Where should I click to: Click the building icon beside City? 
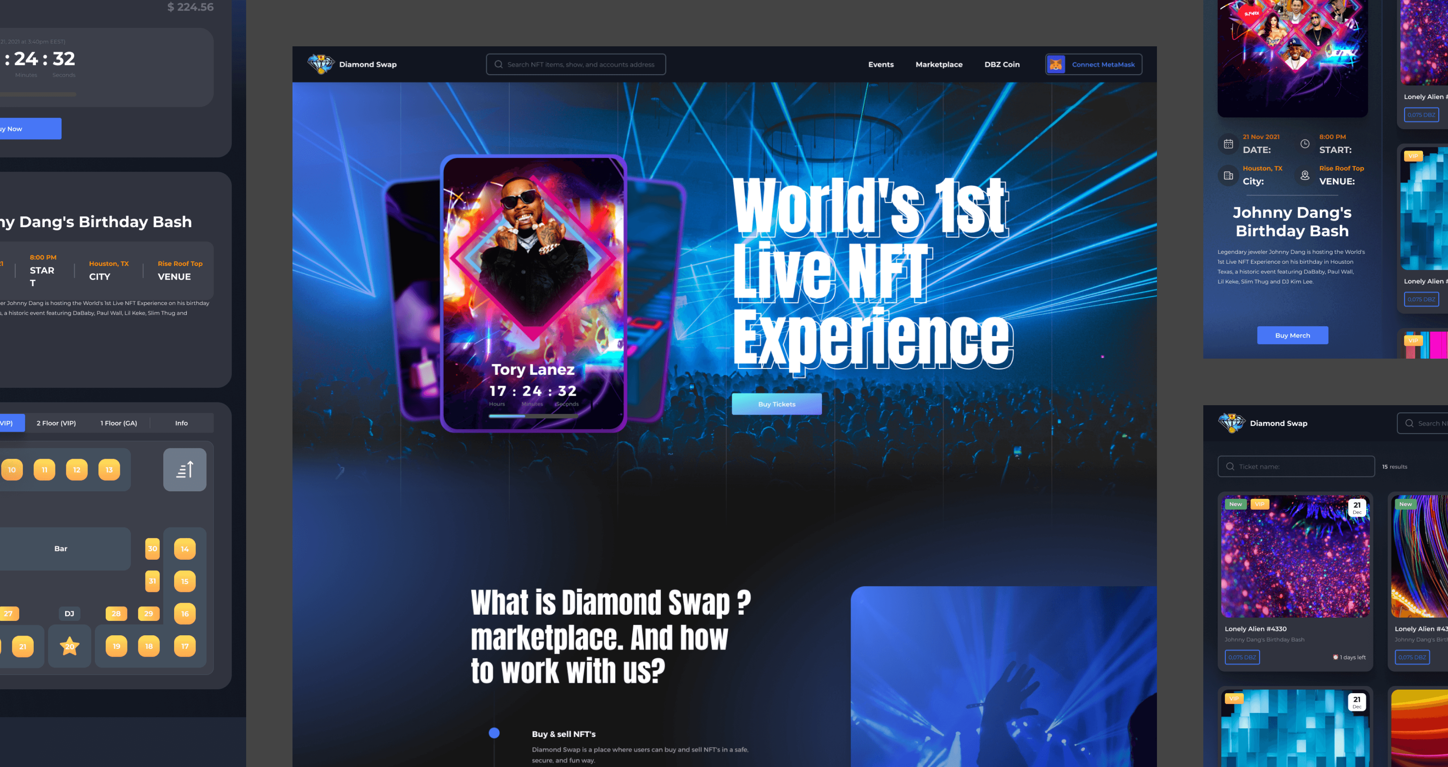click(1228, 175)
